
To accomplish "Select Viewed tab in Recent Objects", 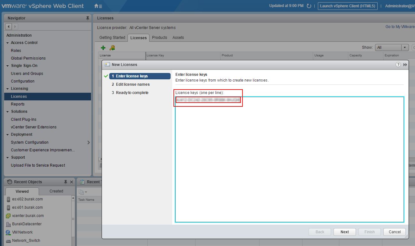I will 22,191.
